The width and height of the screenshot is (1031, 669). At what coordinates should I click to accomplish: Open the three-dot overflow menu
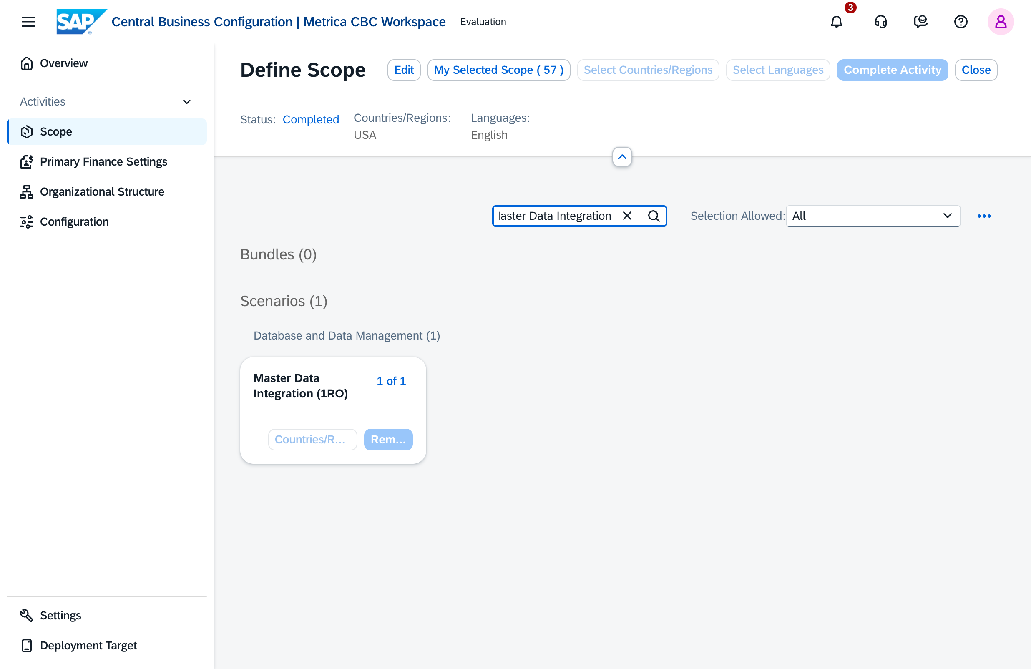click(983, 216)
